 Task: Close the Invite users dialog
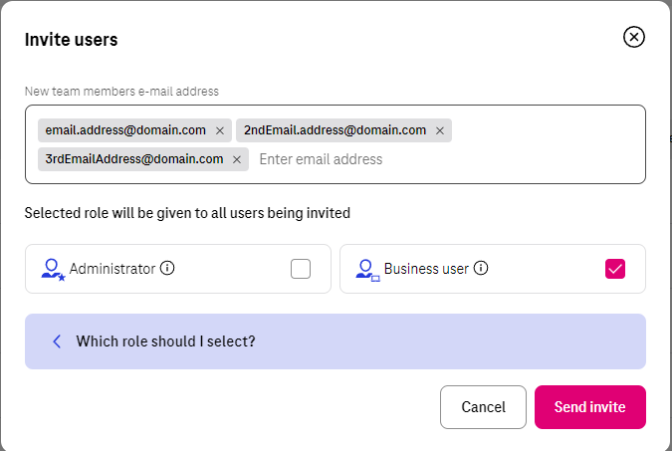634,37
